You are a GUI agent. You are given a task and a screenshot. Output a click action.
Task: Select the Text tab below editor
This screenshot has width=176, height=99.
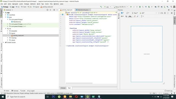pos(69,88)
